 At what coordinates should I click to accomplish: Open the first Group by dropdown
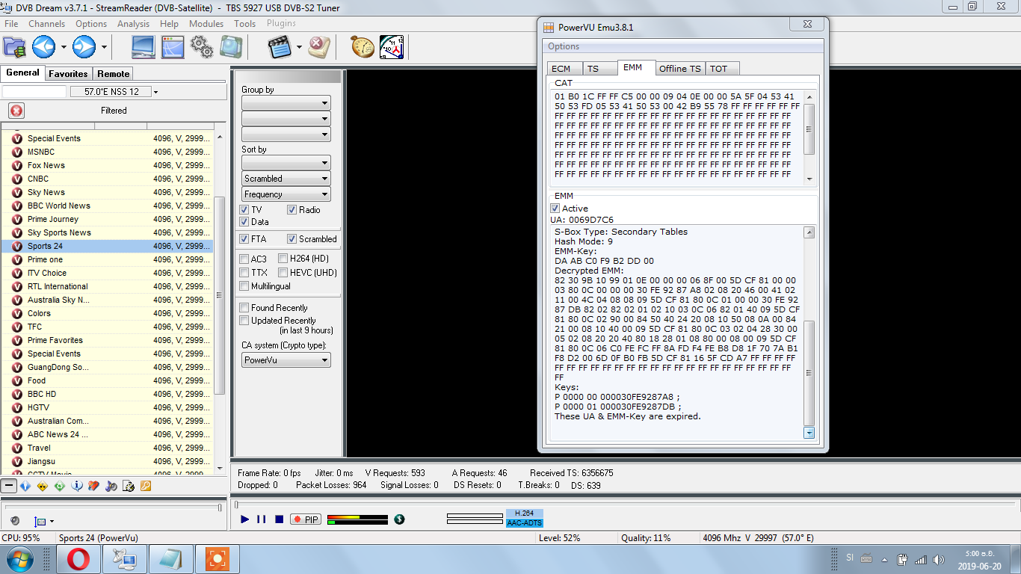point(286,103)
